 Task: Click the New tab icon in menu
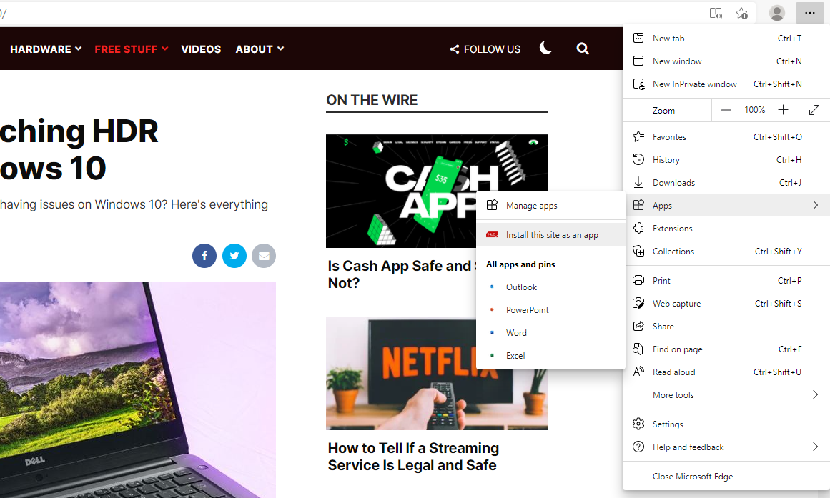(638, 38)
